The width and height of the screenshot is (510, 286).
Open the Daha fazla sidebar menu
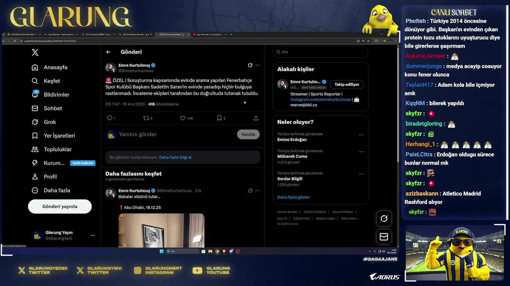coord(51,190)
